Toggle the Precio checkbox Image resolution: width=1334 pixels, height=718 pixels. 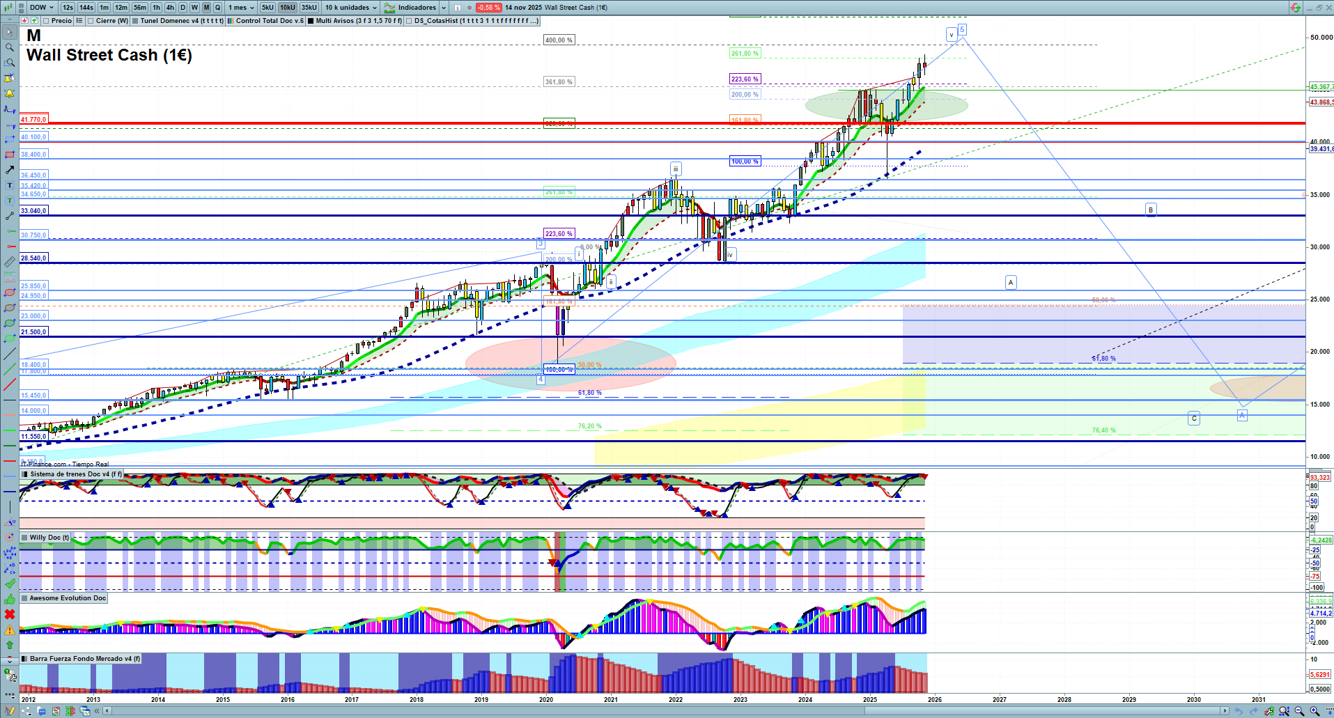(x=47, y=21)
